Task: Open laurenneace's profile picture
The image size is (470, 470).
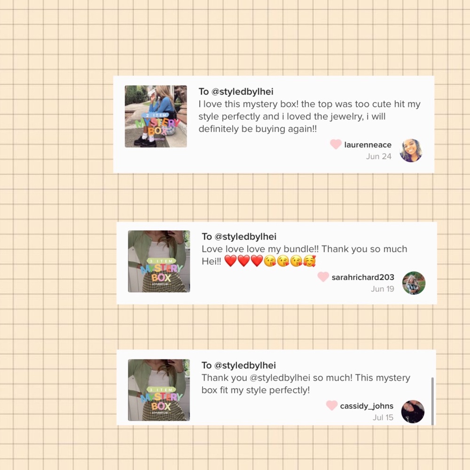Action: coord(411,150)
